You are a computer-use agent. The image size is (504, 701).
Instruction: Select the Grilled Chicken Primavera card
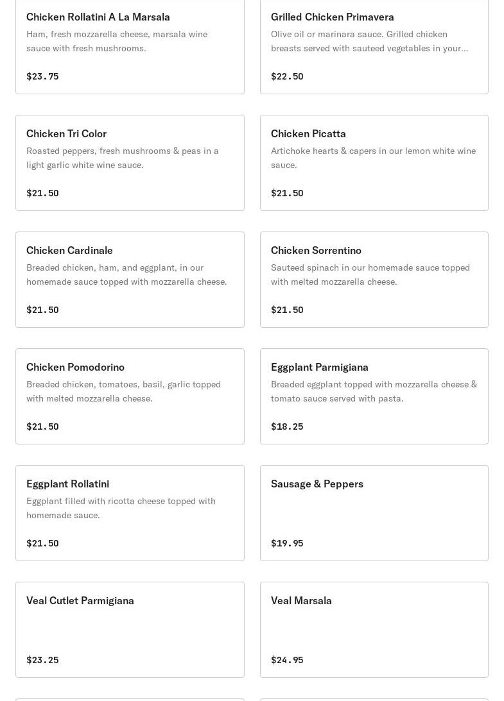332,17
